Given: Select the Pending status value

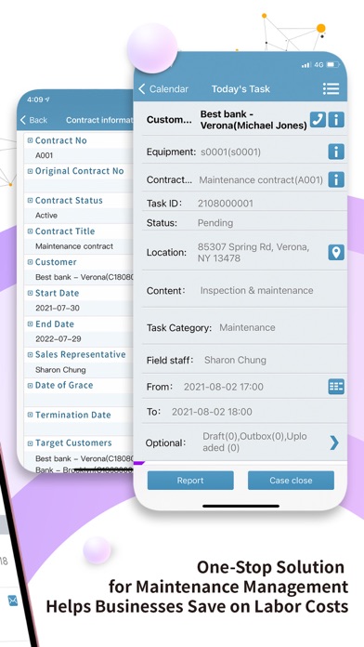Looking at the screenshot, I should pyautogui.click(x=215, y=223).
